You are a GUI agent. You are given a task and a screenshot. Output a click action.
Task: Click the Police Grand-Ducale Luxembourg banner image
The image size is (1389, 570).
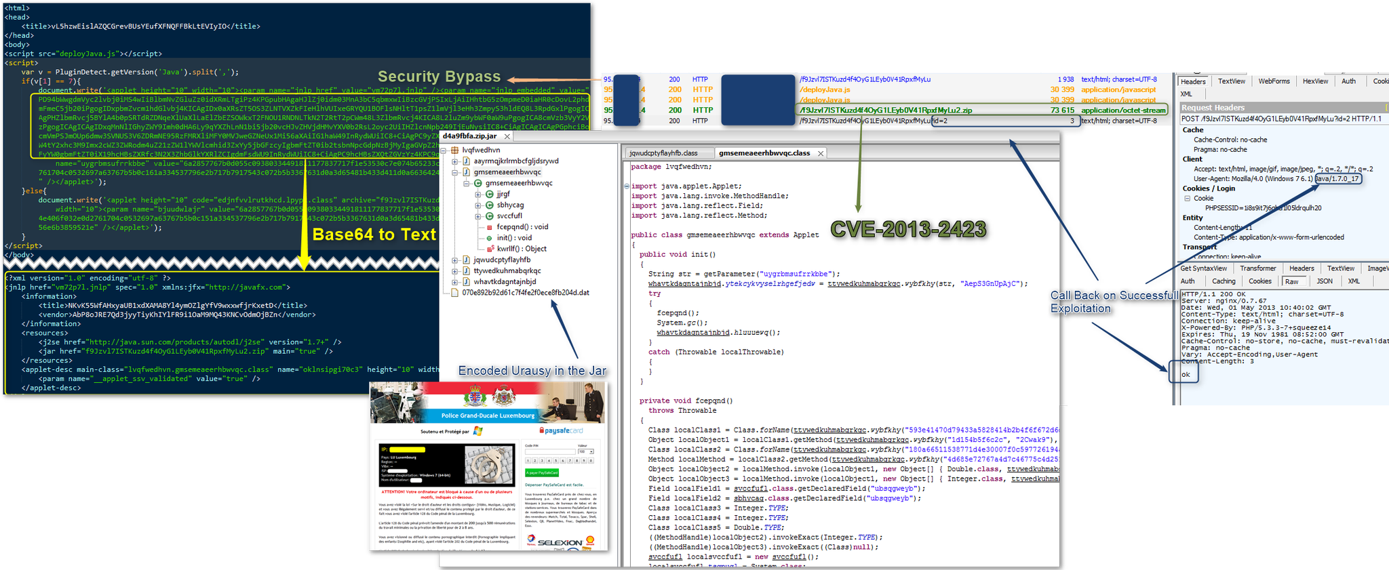[488, 403]
